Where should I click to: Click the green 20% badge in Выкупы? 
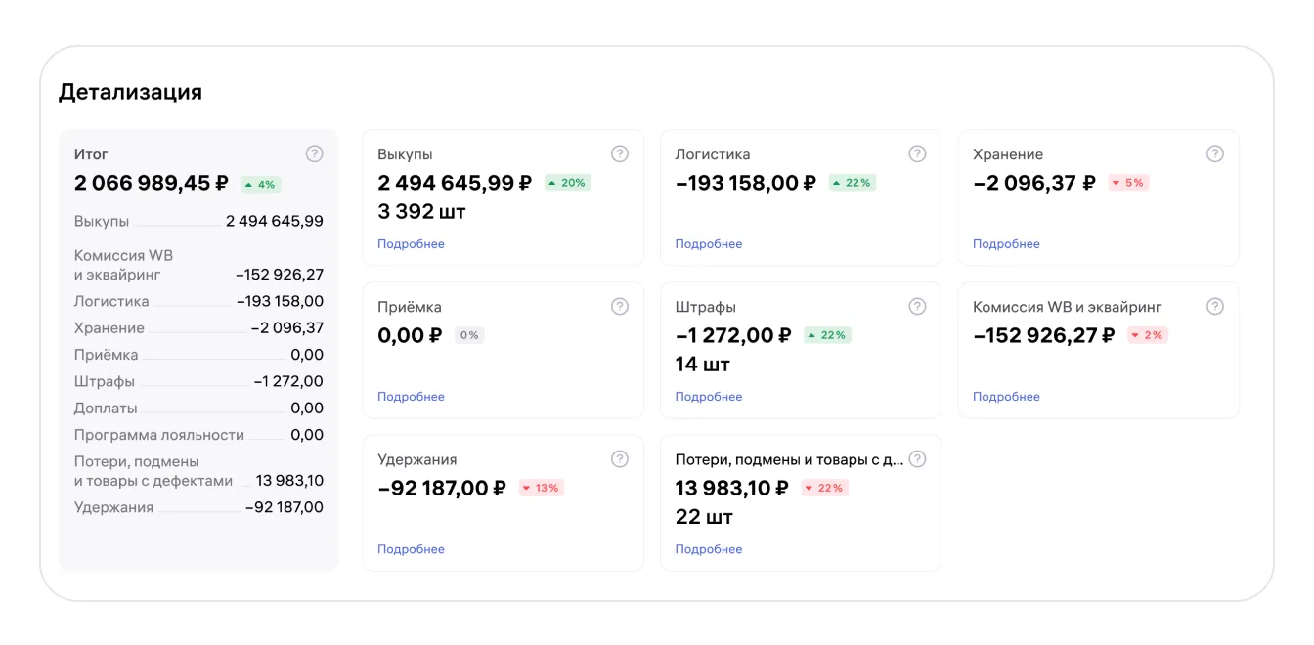567,183
